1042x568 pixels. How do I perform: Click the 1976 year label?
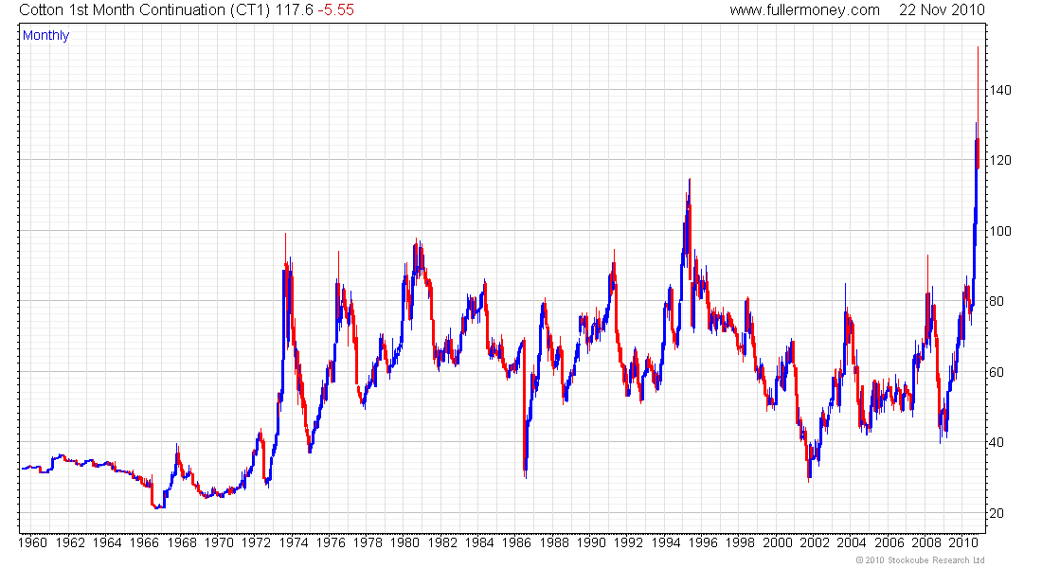click(x=331, y=542)
